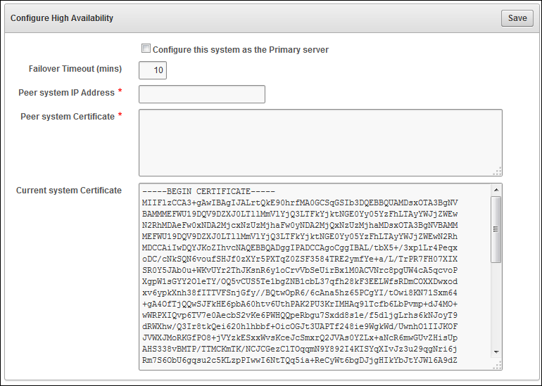Click the Peer system IP Address label
The image size is (542, 386).
[x=66, y=93]
